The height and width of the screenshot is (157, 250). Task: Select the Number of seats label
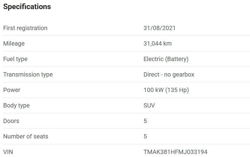[26, 136]
